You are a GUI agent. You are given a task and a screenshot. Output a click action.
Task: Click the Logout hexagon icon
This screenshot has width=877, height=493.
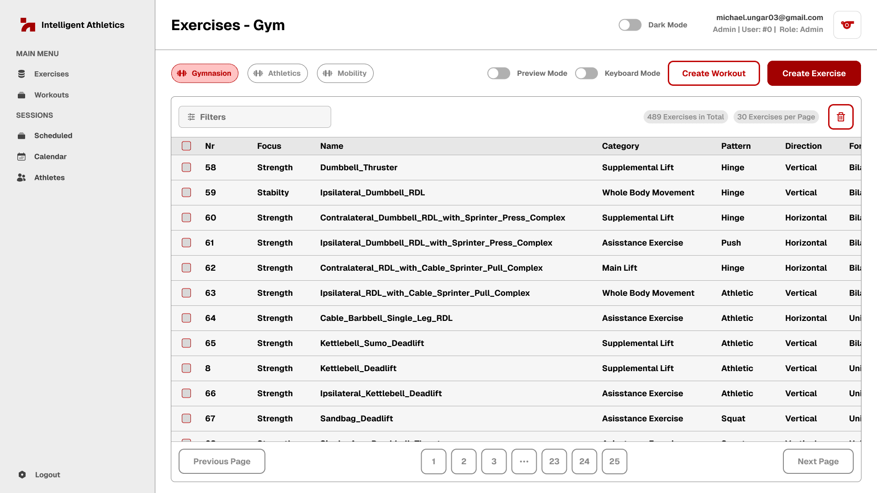coord(22,475)
